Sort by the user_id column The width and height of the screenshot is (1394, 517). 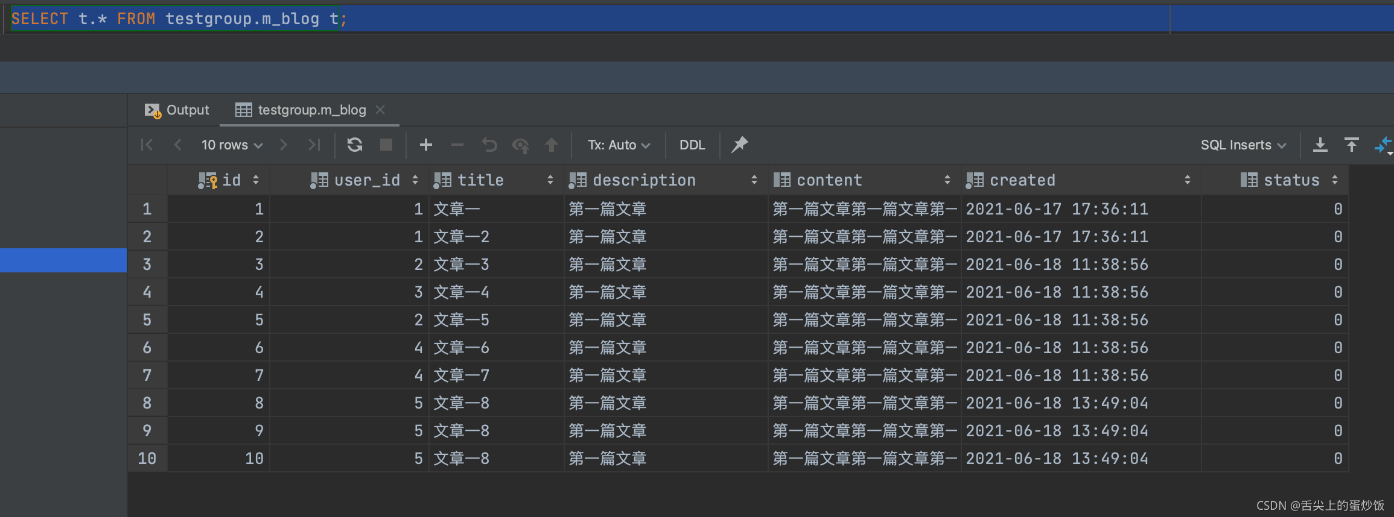point(349,180)
